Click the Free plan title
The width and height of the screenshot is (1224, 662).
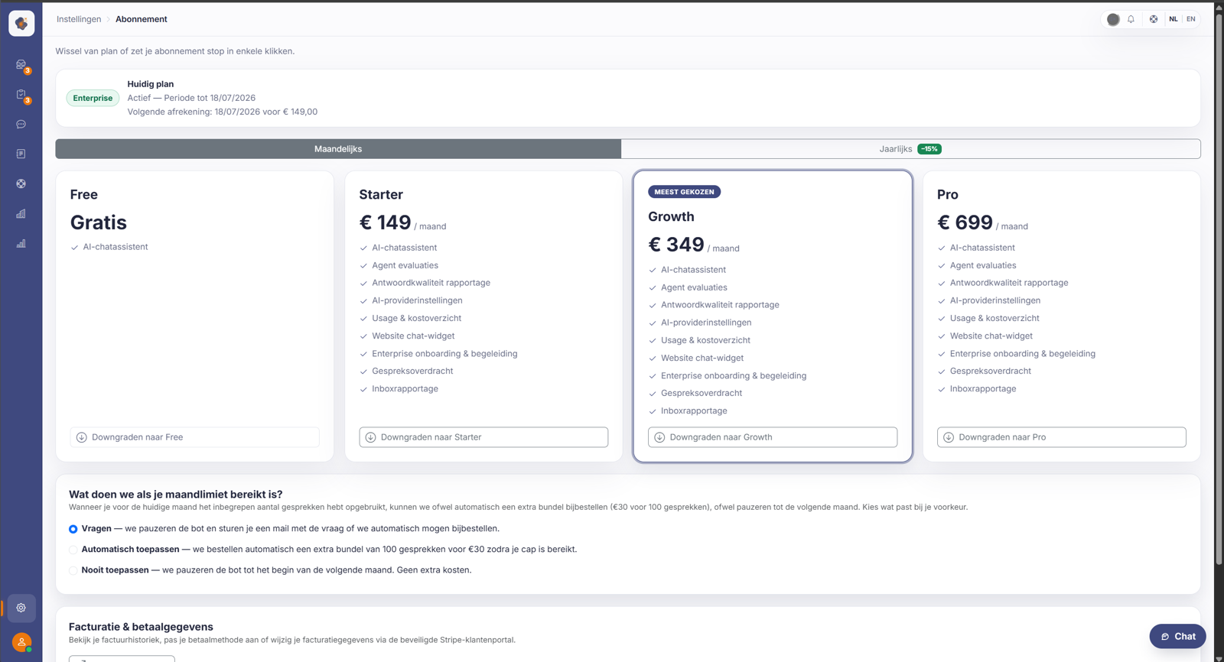(x=84, y=195)
